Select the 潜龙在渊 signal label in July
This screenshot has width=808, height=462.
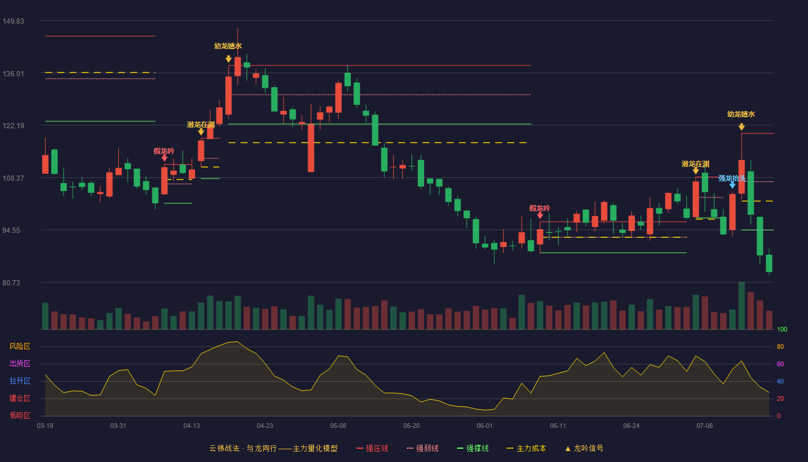[x=695, y=164]
